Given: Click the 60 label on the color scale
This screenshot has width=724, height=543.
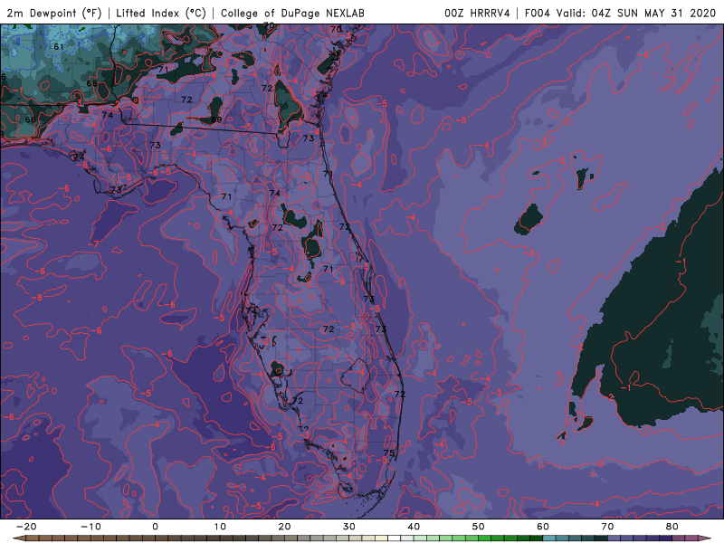Looking at the screenshot, I should 543,527.
